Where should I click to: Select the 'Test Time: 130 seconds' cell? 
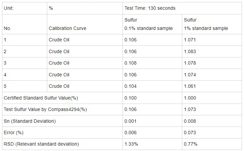tap(150, 8)
